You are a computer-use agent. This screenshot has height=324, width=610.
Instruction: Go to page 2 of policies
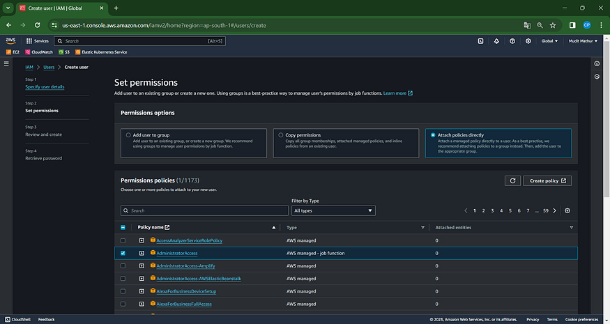pos(483,211)
